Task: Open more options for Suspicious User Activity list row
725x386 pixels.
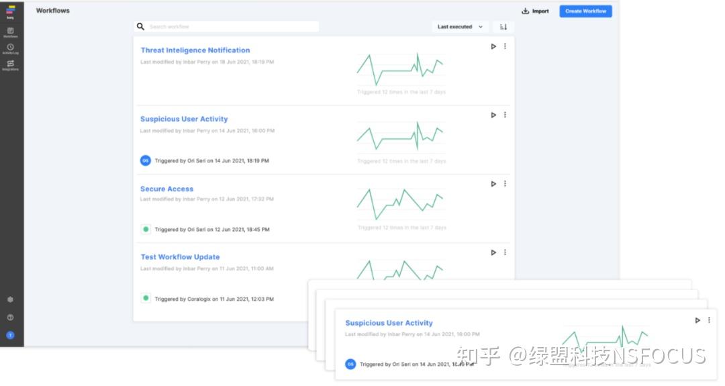Action: (x=505, y=115)
